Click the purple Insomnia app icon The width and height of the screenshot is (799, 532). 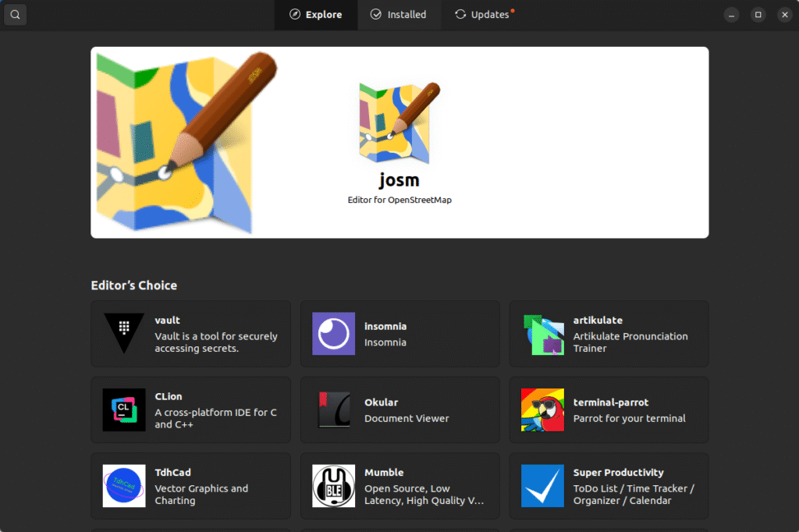333,334
